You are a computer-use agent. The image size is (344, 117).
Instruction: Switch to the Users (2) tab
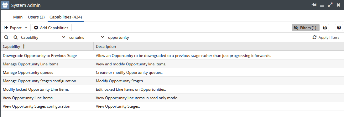pyautogui.click(x=36, y=17)
